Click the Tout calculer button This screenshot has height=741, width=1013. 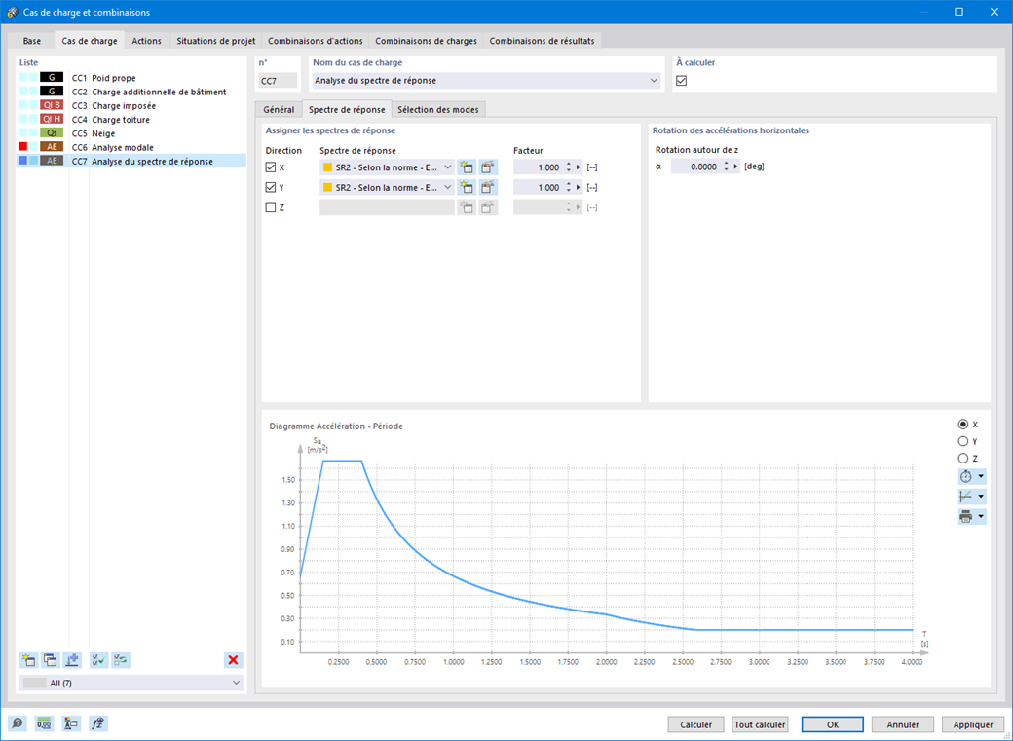[x=760, y=724]
